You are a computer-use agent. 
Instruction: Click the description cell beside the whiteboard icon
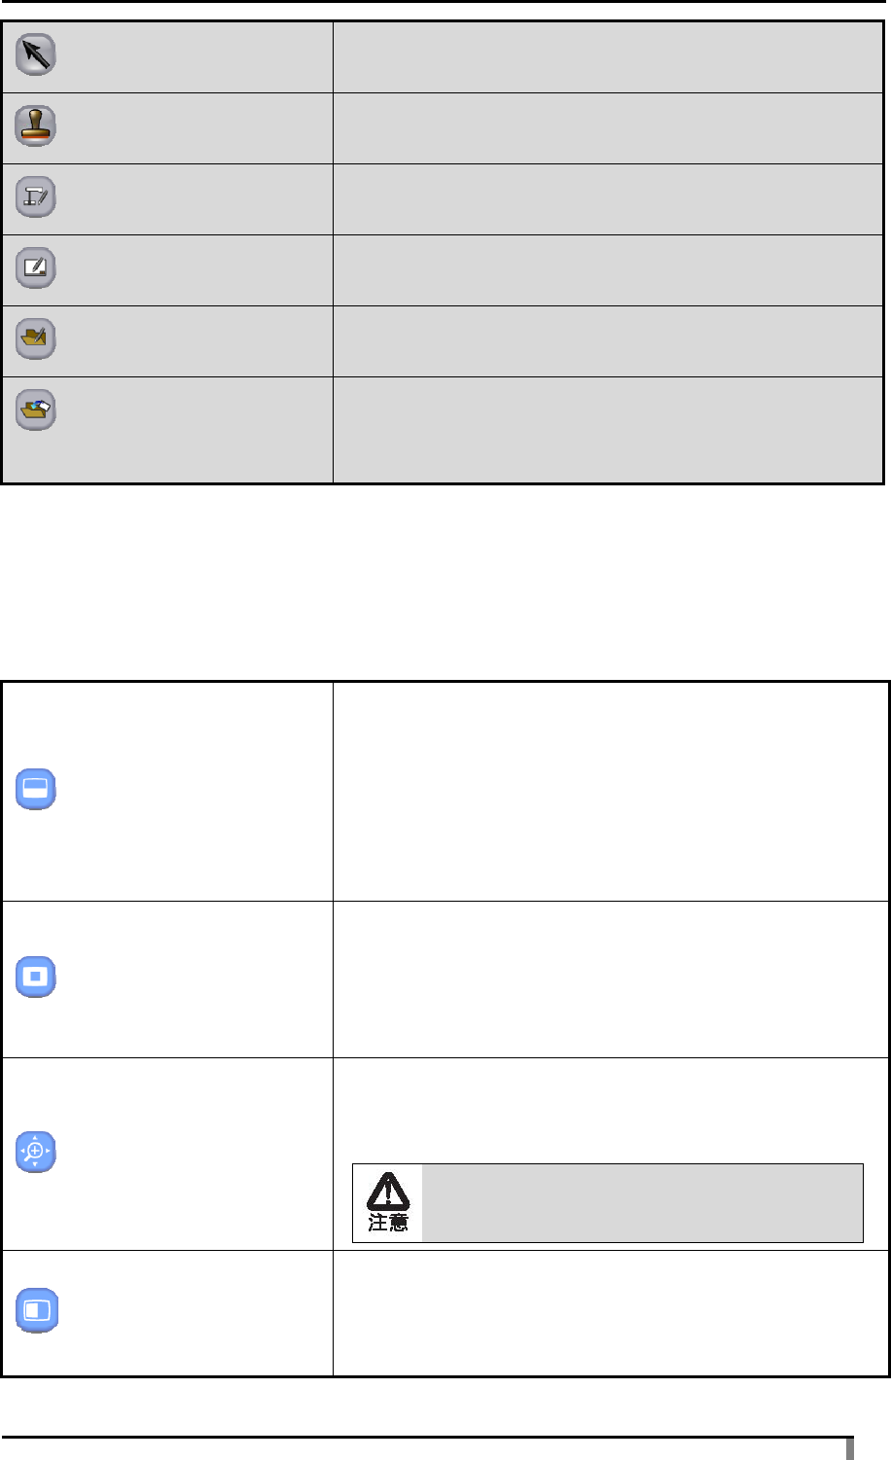tap(608, 270)
